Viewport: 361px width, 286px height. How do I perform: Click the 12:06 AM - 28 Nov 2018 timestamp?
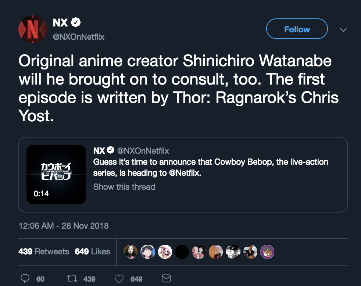click(x=64, y=225)
